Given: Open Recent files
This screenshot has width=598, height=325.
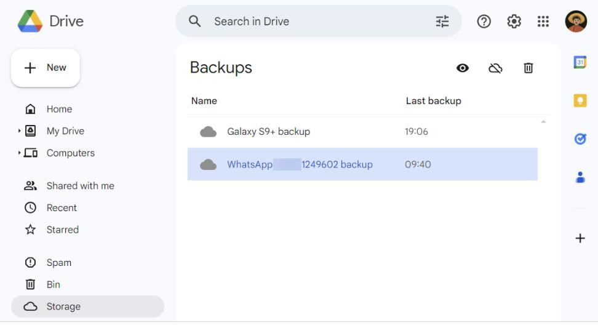Looking at the screenshot, I should coord(62,208).
